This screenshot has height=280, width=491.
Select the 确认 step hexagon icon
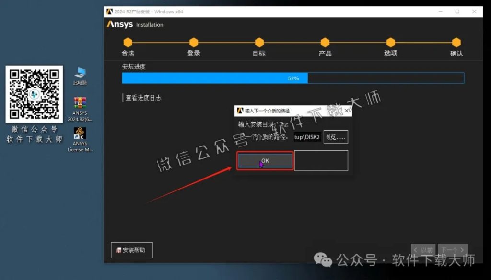(456, 42)
